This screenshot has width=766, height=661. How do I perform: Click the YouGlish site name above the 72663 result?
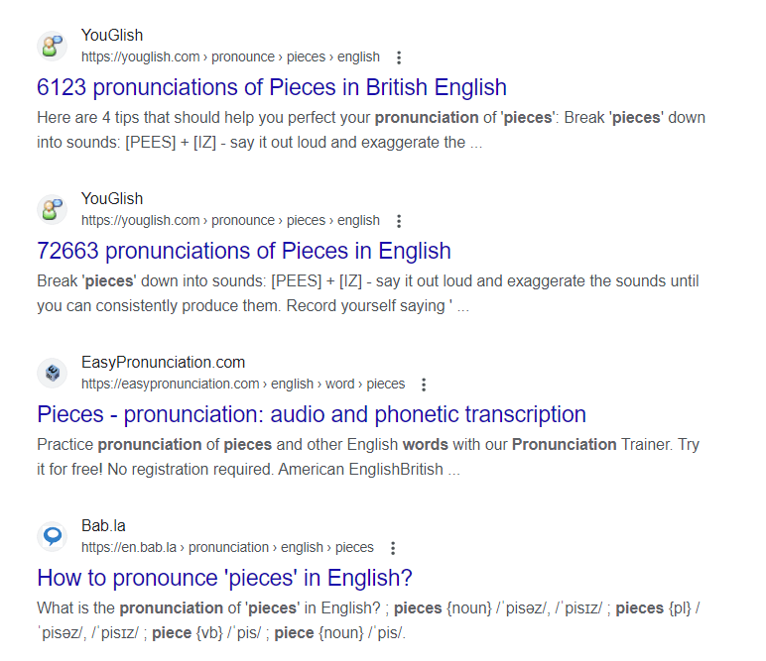pyautogui.click(x=112, y=199)
